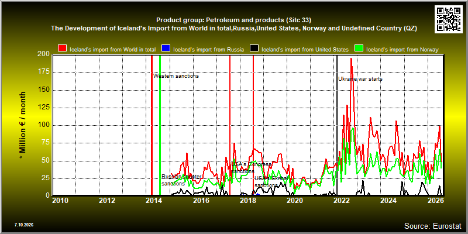
Task: Click the 125 y-axis label
Action: click(44, 108)
